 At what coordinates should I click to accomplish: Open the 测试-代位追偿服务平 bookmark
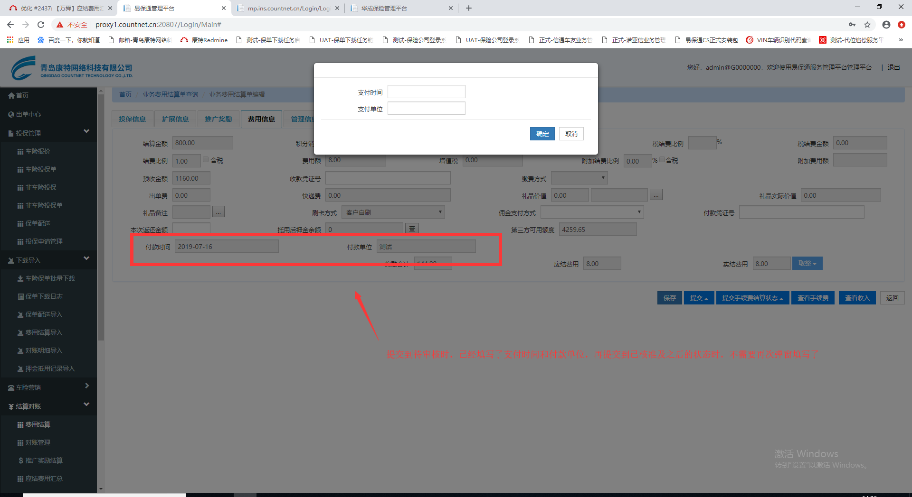point(851,40)
